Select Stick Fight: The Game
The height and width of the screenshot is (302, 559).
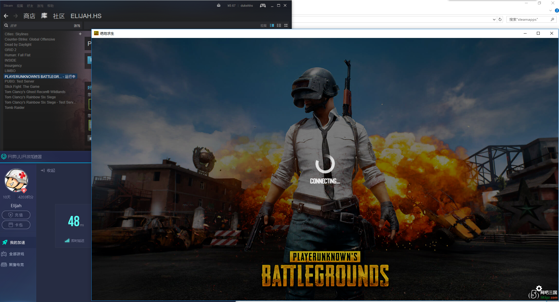22,87
